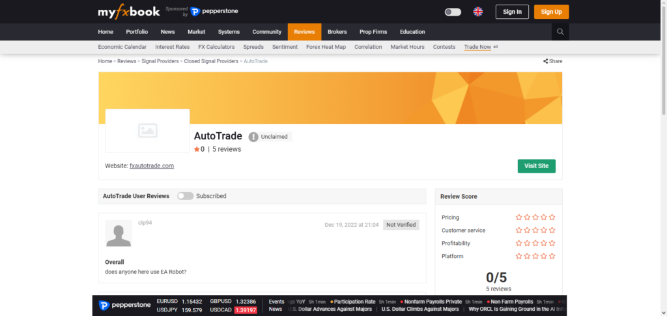Screen dimensions: 667x316
Task: Open Contests link
Action: pyautogui.click(x=444, y=47)
